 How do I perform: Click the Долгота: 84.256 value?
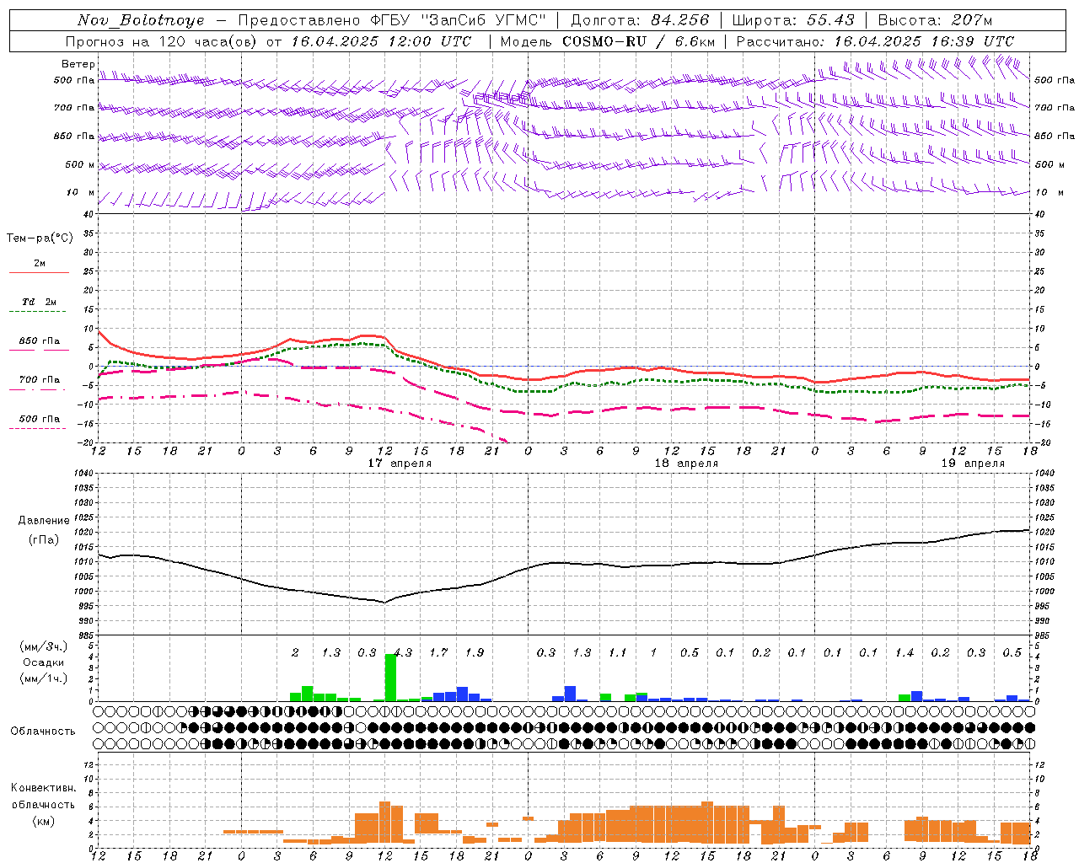(640, 20)
